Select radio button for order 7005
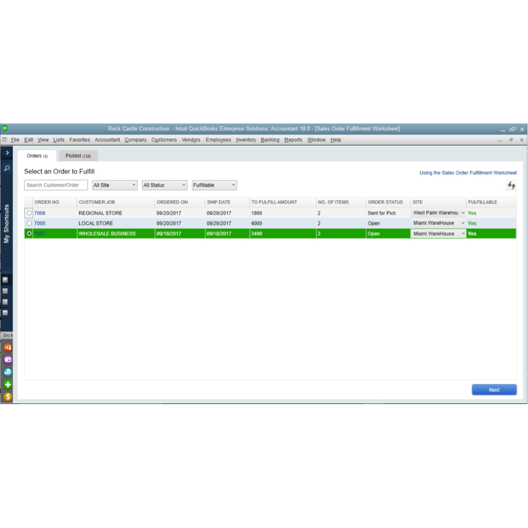528x528 pixels. [29, 223]
